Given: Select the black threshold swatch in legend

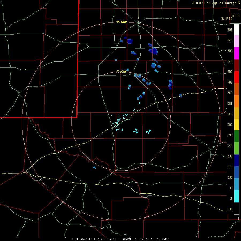Looking at the screenshot, I should click(x=236, y=208).
